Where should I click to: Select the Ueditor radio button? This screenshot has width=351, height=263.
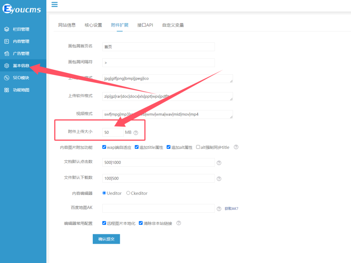104,193
